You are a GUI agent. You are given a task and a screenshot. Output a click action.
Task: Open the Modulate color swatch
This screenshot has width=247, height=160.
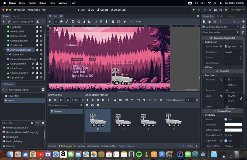point(233,125)
